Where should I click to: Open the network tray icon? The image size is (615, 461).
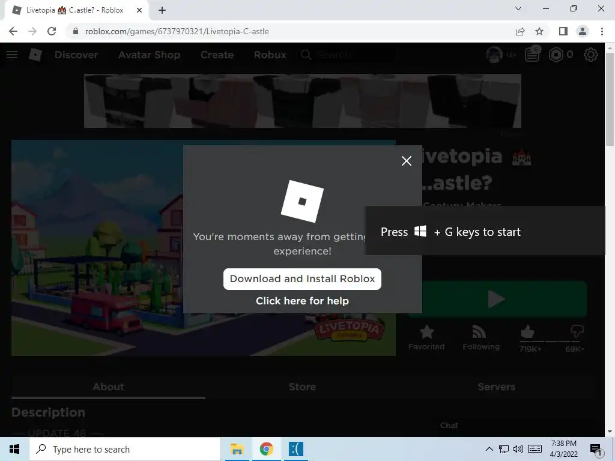[x=504, y=449]
